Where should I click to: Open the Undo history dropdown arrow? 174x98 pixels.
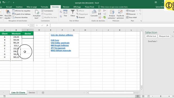(6, 2)
